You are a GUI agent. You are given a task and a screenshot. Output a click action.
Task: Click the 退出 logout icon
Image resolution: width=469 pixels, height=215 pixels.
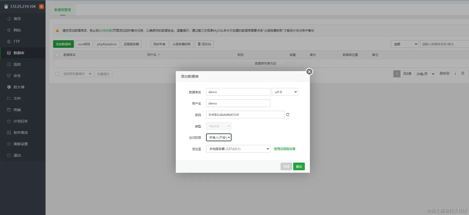coord(9,155)
